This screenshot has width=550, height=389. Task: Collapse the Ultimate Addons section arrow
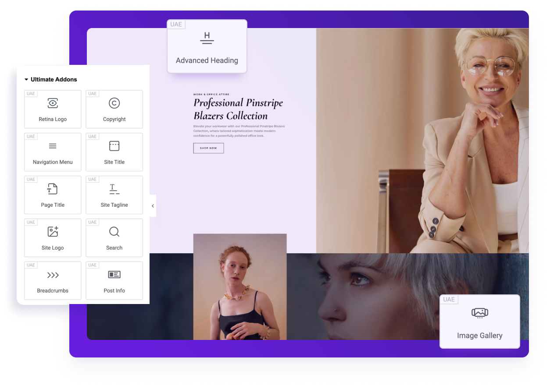[x=26, y=80]
